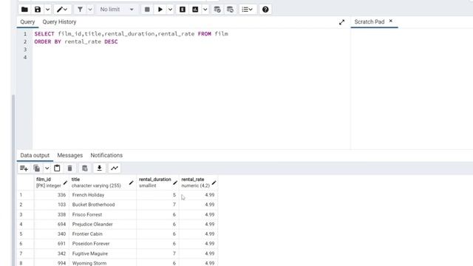Click the Prejudice Oleander title cell
473x266 pixels.
pyautogui.click(x=103, y=224)
